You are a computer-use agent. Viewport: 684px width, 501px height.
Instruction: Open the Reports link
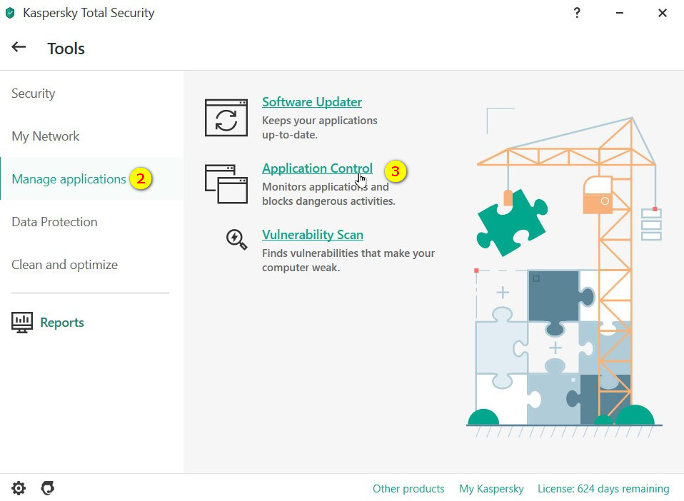tap(62, 323)
